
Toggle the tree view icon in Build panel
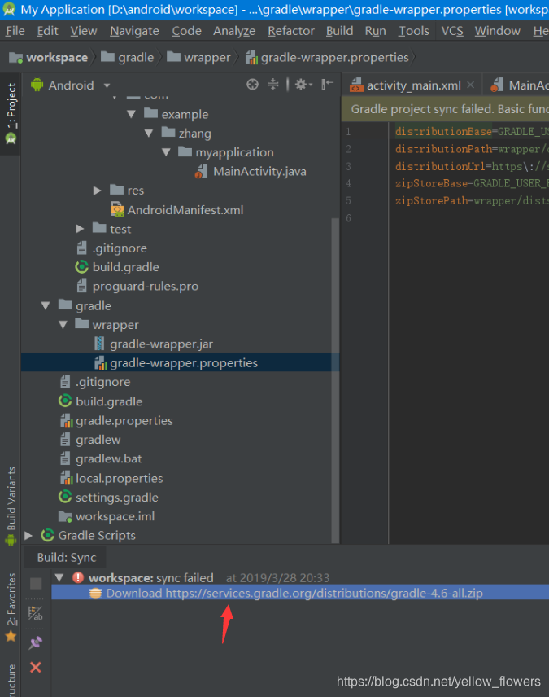coord(36,613)
